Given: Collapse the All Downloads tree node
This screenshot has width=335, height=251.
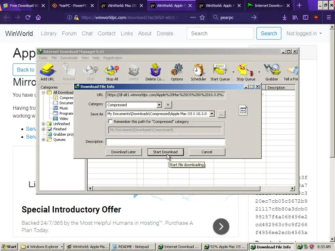Looking at the screenshot, I should (x=43, y=92).
